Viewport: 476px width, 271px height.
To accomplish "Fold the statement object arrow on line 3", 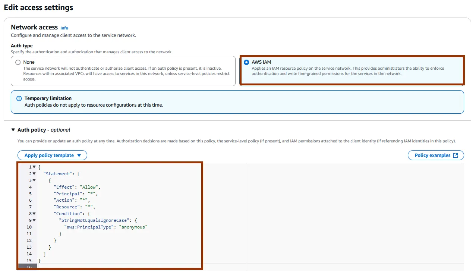I will pos(34,180).
